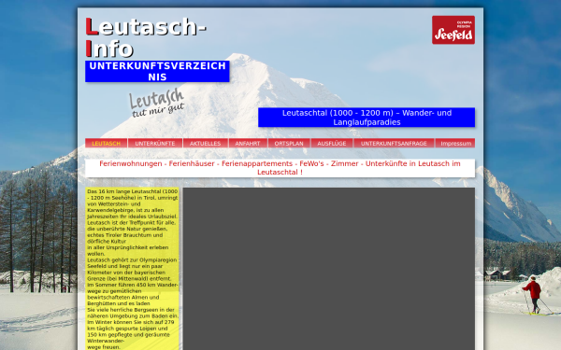Click the text 'Im Winter können Sie sich auf 279'
The height and width of the screenshot is (350, 561).
tap(131, 322)
